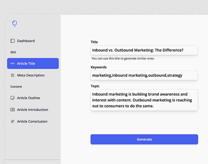Open Article Consclusion text label

[x=32, y=122]
